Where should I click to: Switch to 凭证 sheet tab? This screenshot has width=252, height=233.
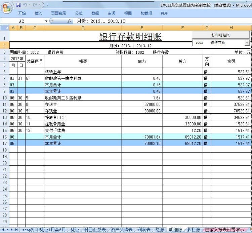pyautogui.click(x=75, y=230)
